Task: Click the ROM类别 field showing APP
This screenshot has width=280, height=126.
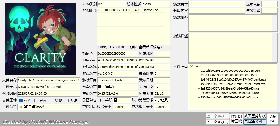Action: point(112,4)
